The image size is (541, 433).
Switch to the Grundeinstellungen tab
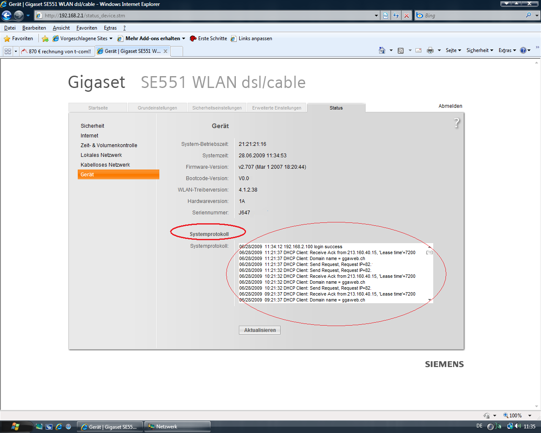tap(157, 108)
